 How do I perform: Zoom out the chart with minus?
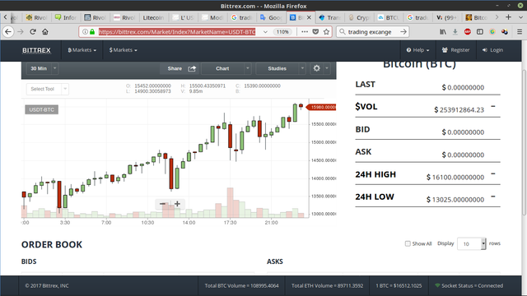162,204
